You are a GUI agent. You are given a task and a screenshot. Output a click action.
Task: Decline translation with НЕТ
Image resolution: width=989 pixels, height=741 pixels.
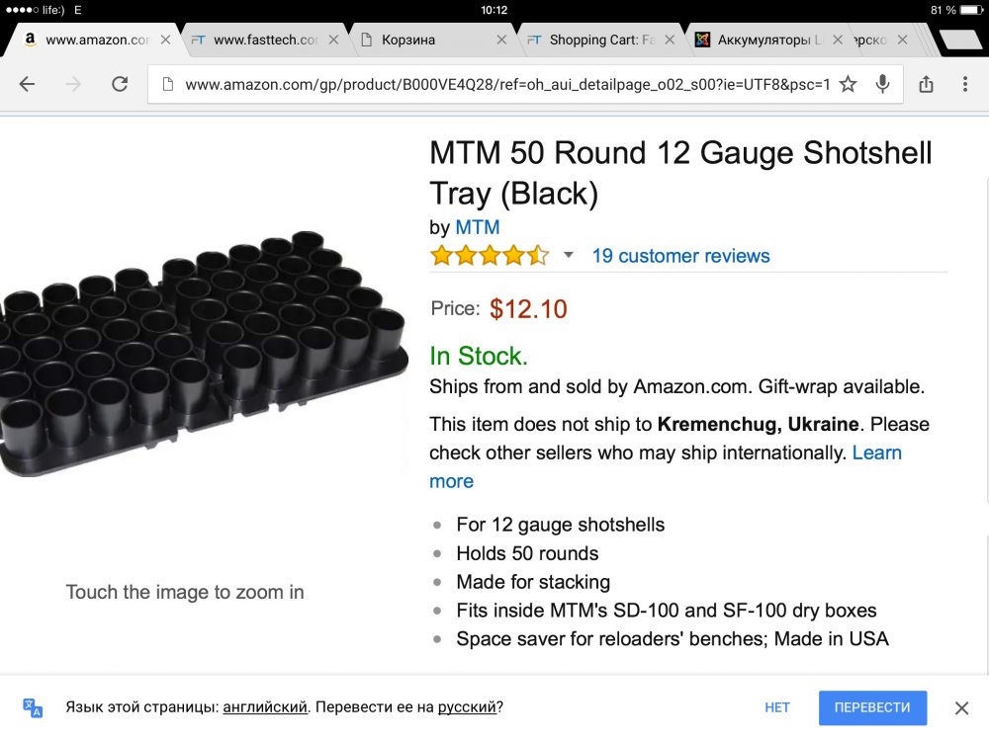pos(777,707)
